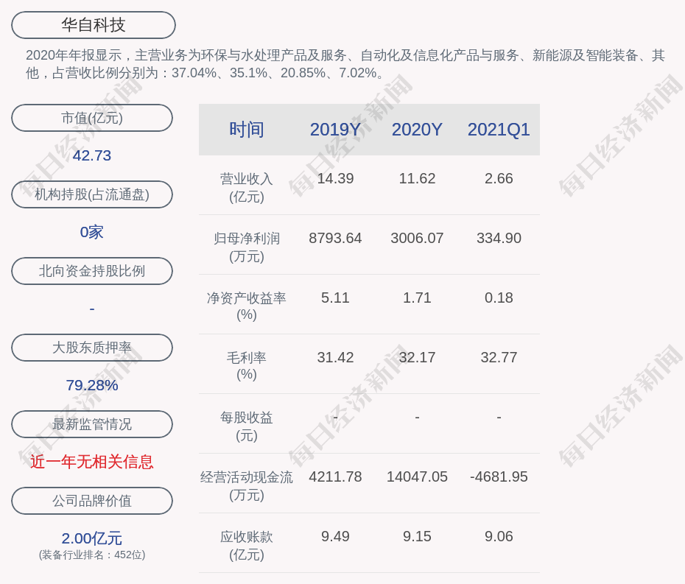Screen dimensions: 685x584
Task: Click the 净资产收益率(%) row label
Action: point(247,306)
